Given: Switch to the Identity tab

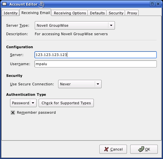Looking at the screenshot, I should pyautogui.click(x=10, y=13).
